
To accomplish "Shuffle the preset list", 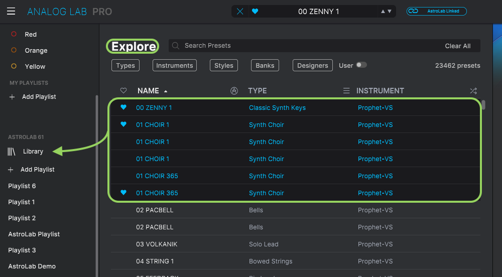I will click(473, 91).
